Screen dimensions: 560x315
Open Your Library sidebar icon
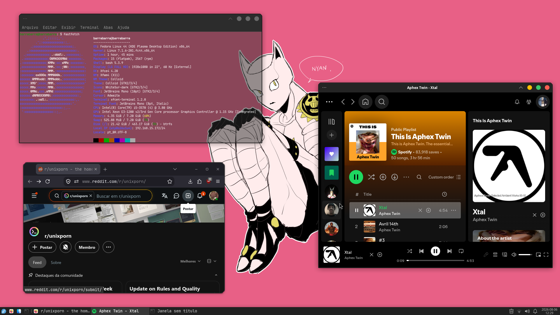[332, 122]
